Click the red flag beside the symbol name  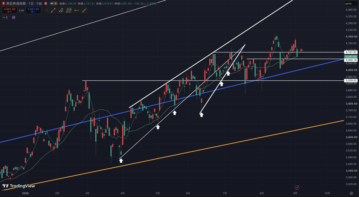(x=46, y=3)
